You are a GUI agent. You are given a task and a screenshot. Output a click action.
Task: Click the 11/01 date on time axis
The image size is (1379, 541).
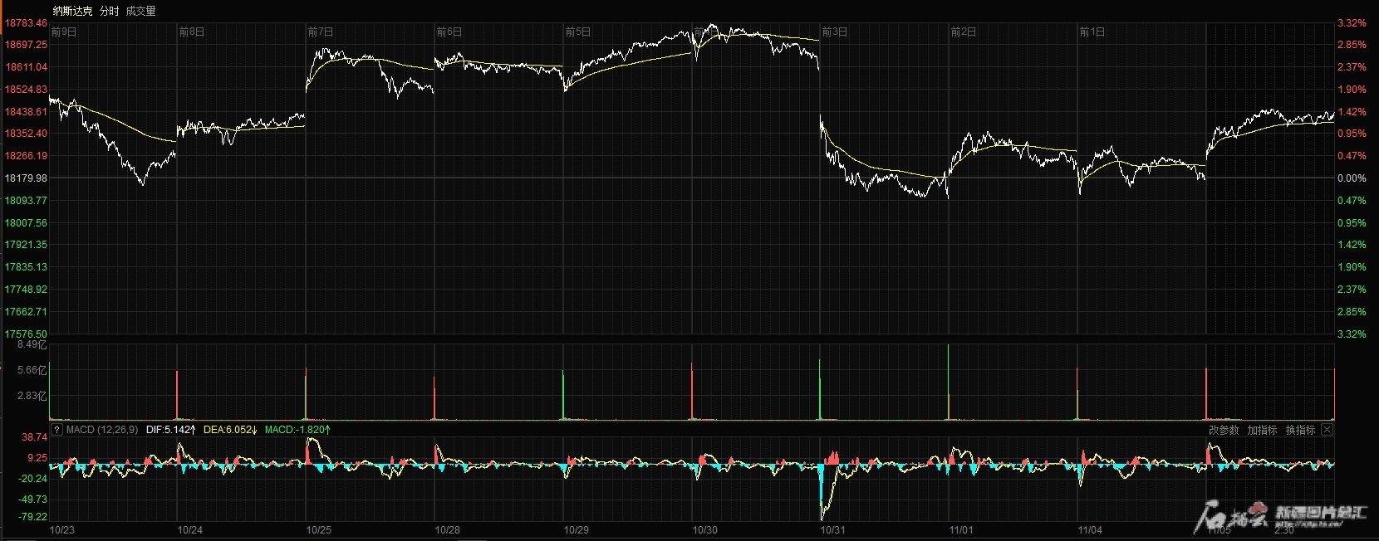pos(961,530)
